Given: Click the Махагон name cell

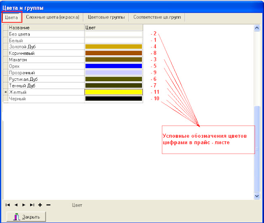Looking at the screenshot, I should [46, 60].
